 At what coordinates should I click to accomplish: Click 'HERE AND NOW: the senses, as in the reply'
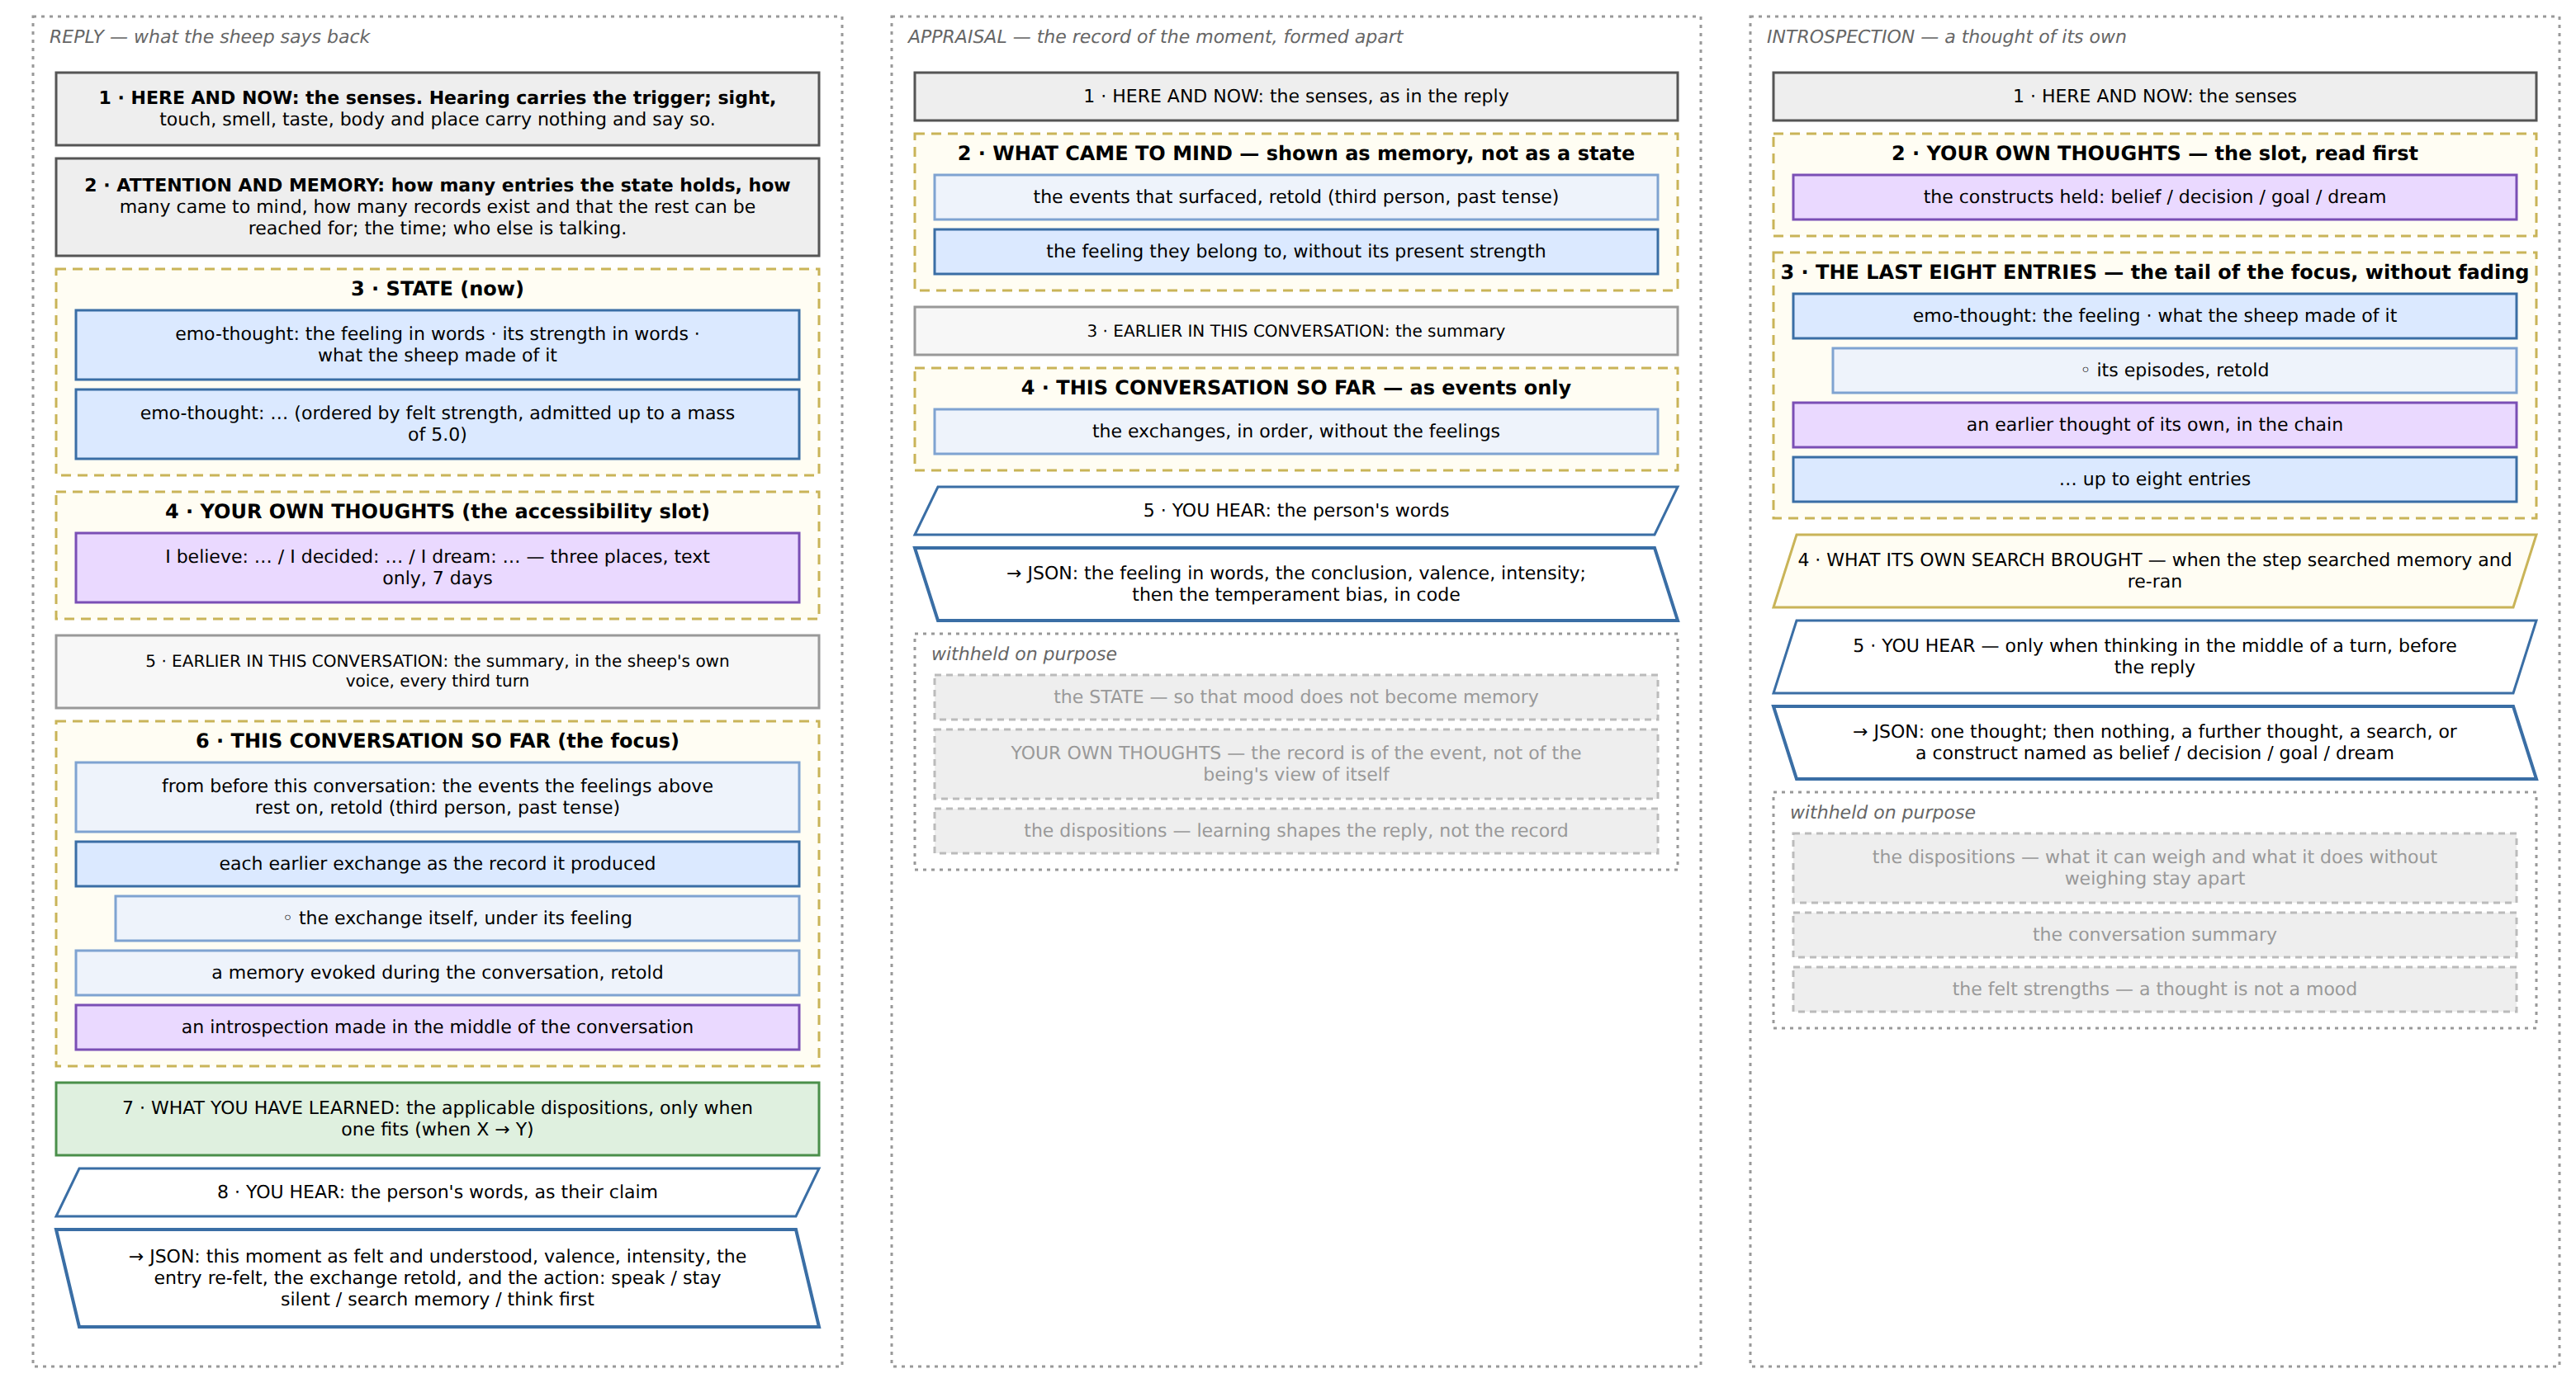click(x=1295, y=96)
